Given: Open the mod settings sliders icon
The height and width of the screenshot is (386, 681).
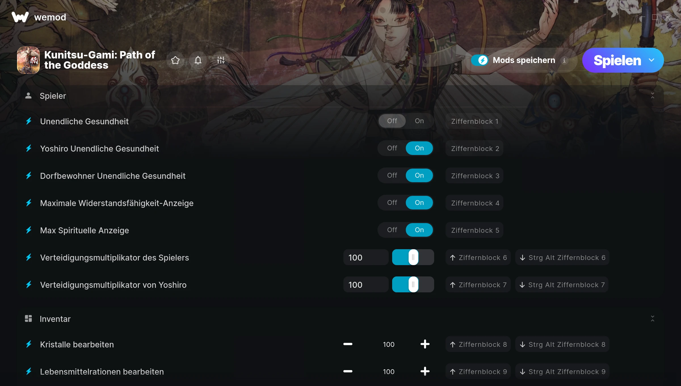Looking at the screenshot, I should [x=221, y=60].
